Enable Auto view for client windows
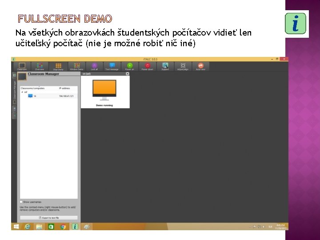Viewport: 320px width, 240px height. coord(200,66)
